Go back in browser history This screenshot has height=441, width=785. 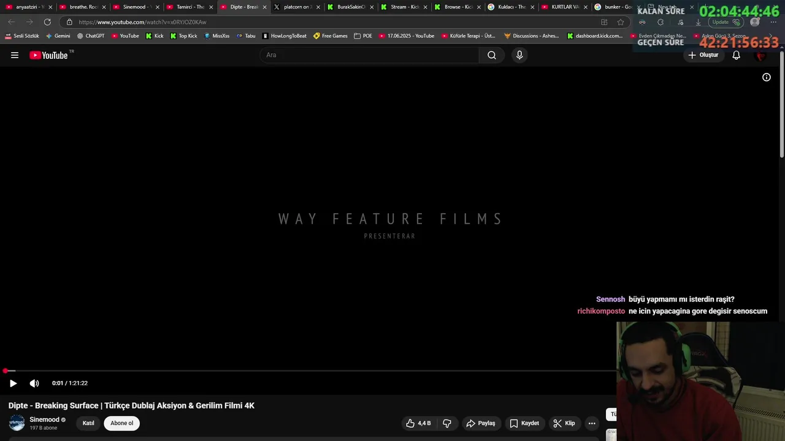(11, 22)
